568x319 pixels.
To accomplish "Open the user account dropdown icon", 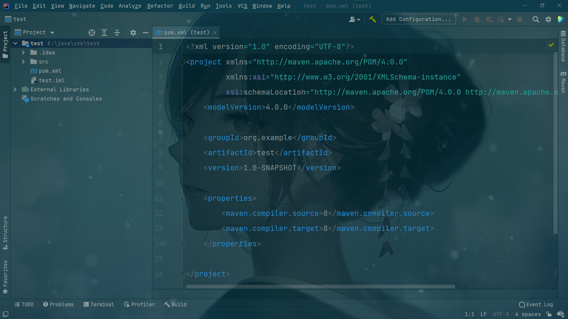I will pyautogui.click(x=354, y=19).
